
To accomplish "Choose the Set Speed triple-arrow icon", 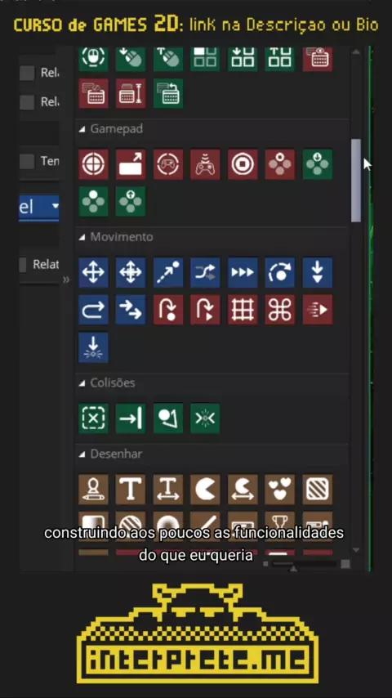I will point(243,272).
